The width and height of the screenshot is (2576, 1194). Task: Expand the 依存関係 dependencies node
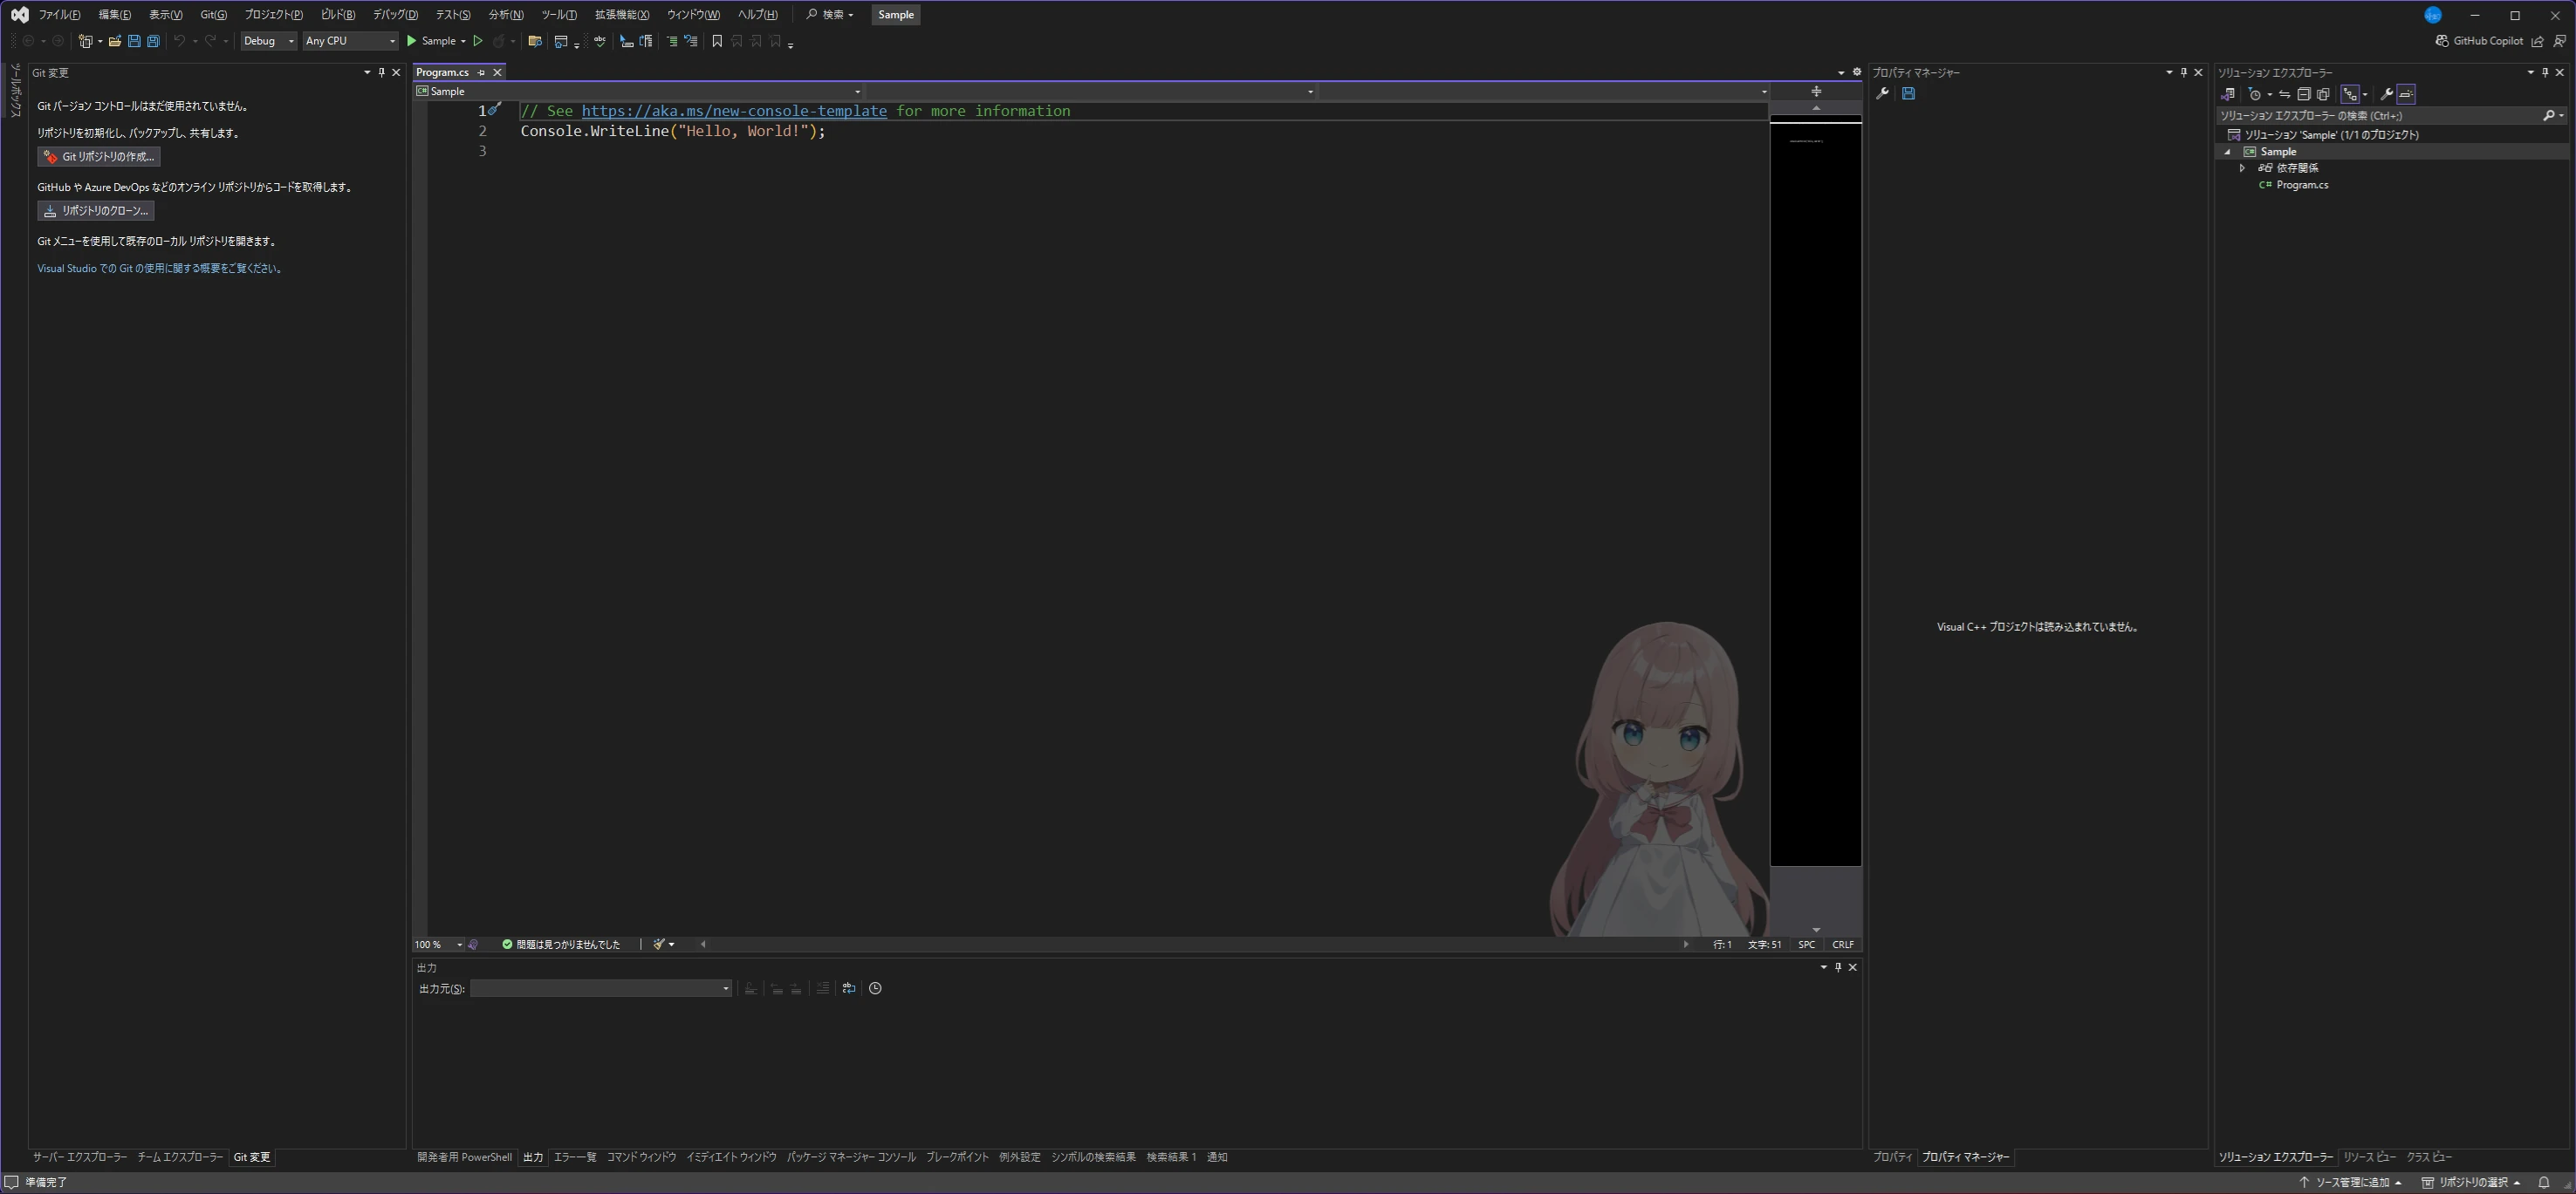point(2242,167)
